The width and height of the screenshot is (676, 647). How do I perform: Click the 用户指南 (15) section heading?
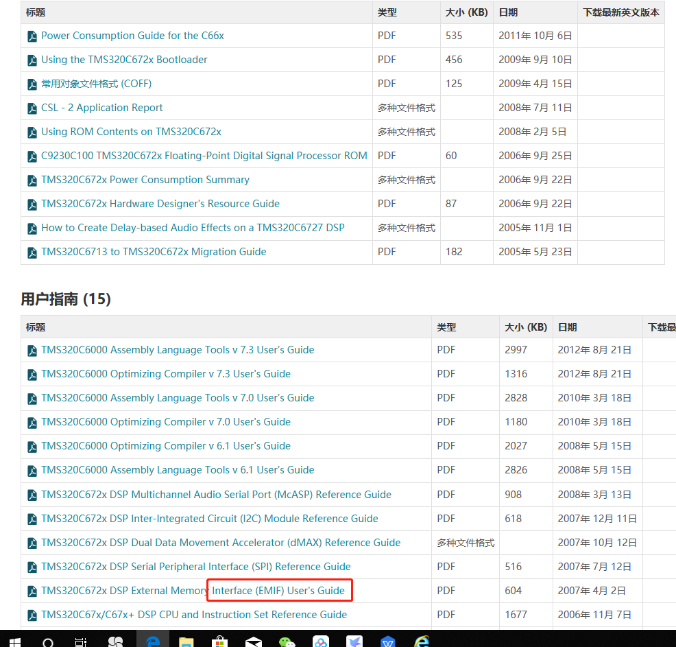[66, 299]
